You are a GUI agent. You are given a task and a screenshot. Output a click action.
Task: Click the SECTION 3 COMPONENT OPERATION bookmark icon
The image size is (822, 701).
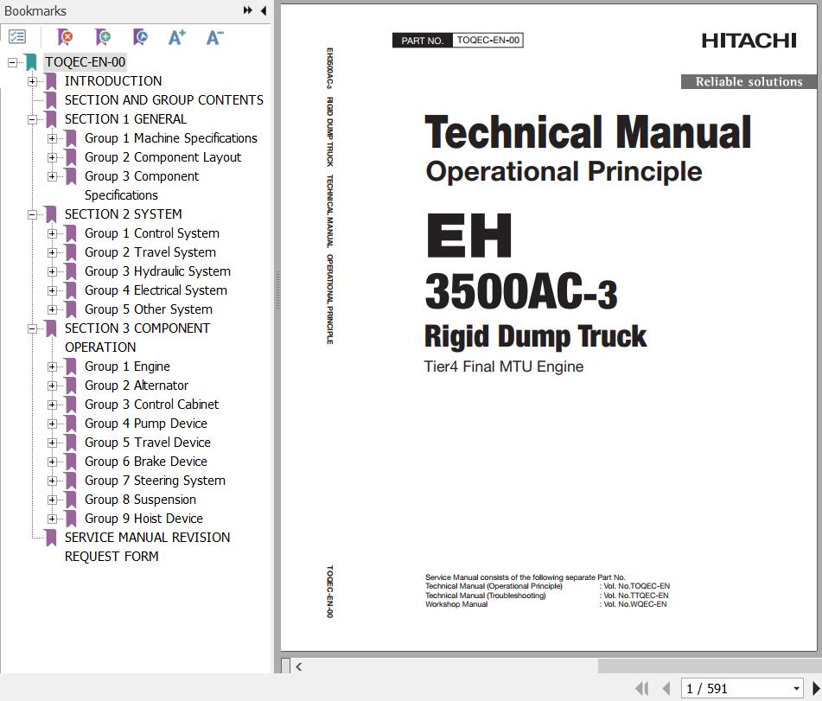point(51,328)
